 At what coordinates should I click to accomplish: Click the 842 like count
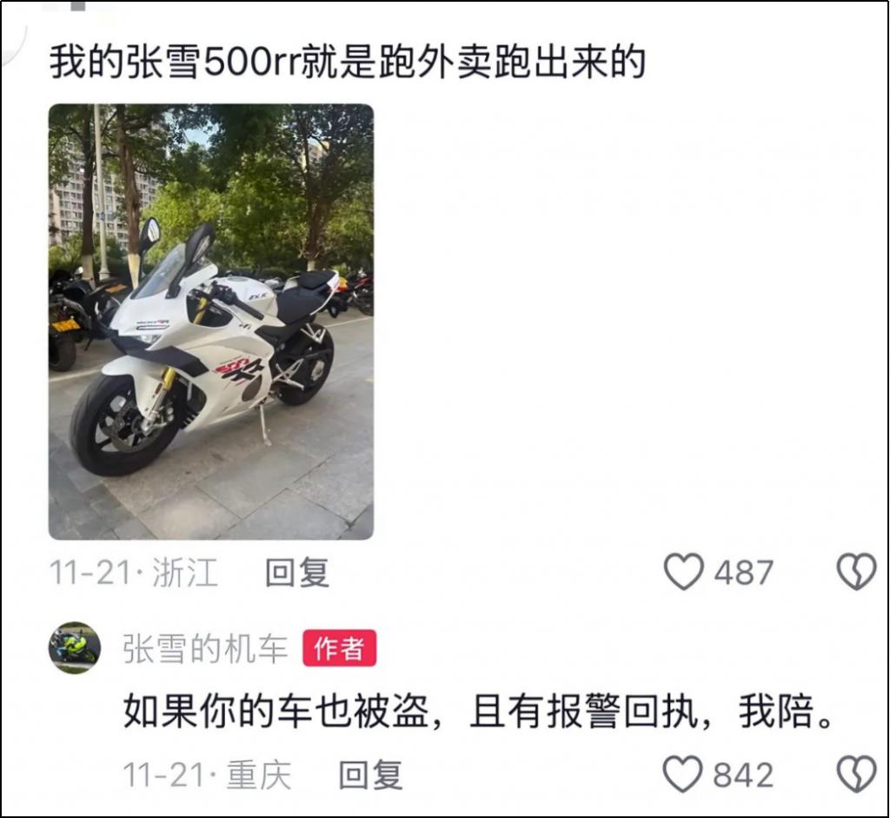(744, 775)
